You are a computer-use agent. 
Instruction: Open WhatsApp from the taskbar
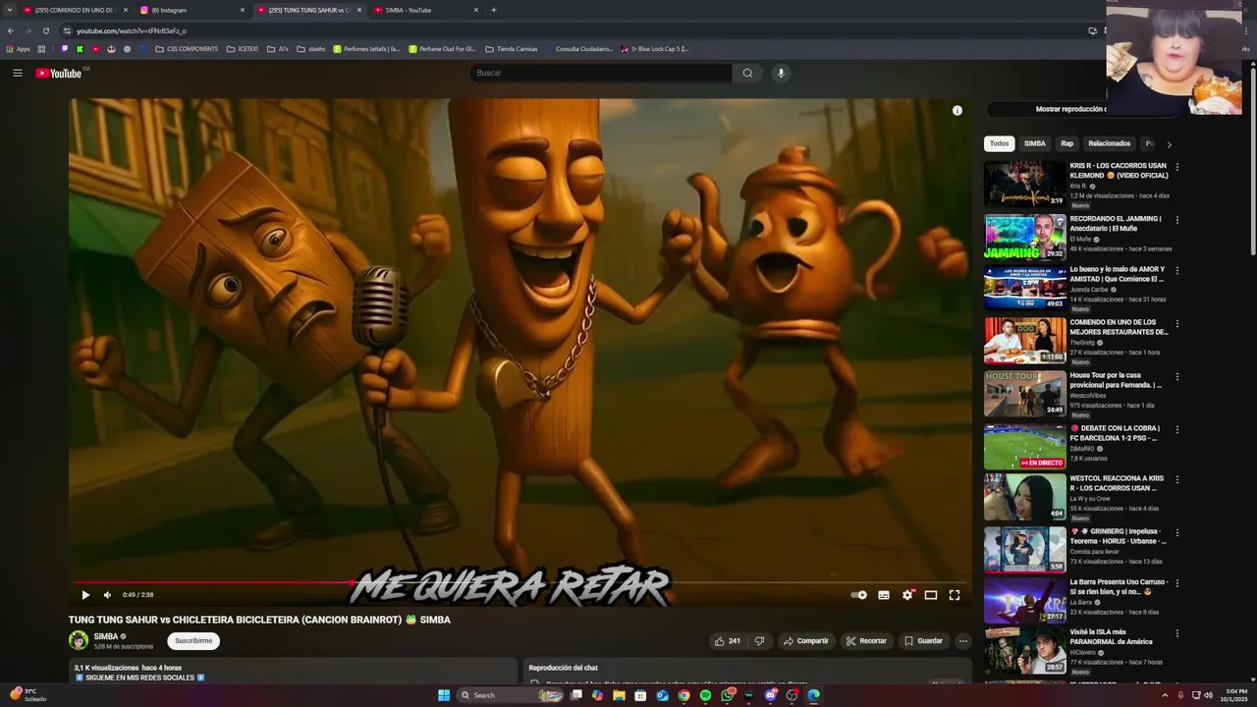pos(727,695)
